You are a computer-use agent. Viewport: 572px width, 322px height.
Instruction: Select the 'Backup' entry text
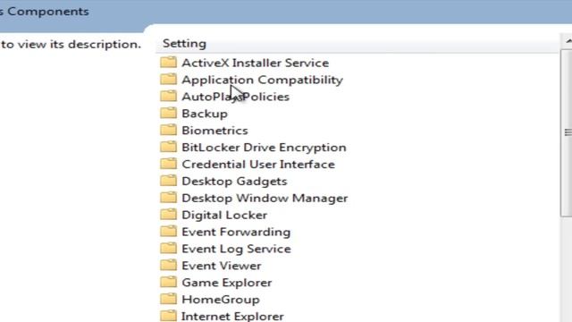point(205,114)
